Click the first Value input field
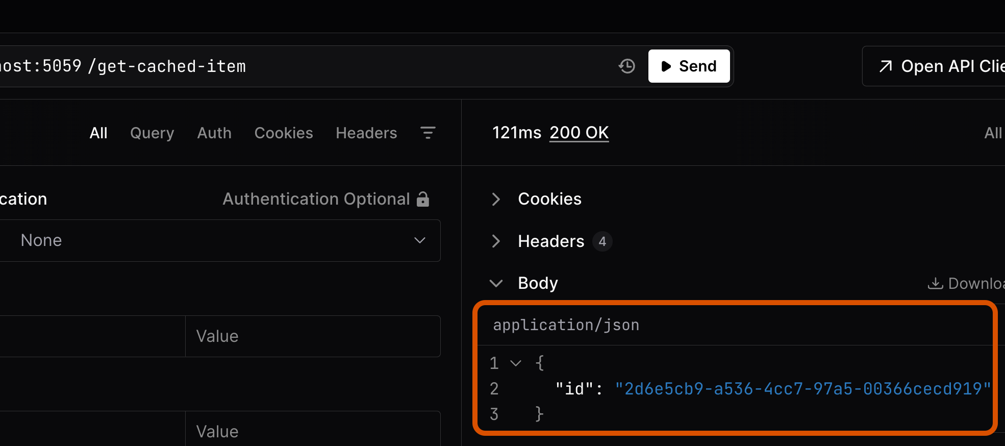Image resolution: width=1005 pixels, height=446 pixels. [x=312, y=336]
